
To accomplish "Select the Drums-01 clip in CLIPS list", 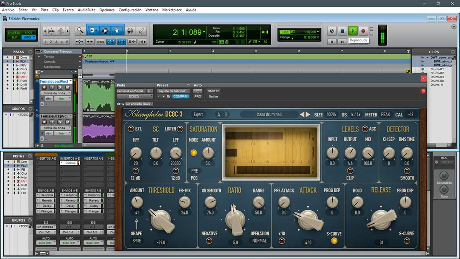I will [x=437, y=69].
